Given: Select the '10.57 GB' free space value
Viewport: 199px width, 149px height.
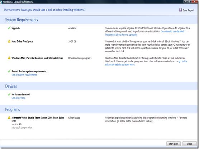Looking at the screenshot, I should 72,41.
